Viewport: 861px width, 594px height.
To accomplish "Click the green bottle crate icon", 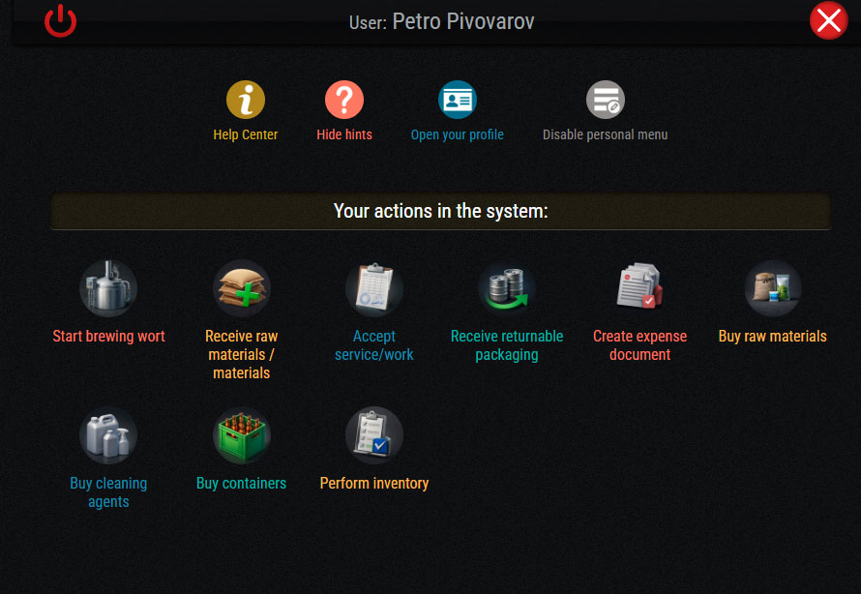I will point(241,436).
